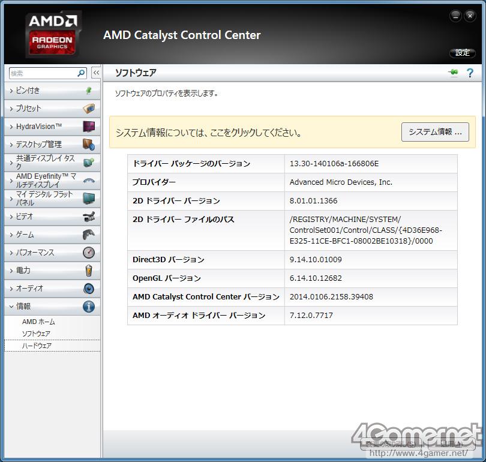Click the デスクトップ管理 icon

(x=89, y=145)
